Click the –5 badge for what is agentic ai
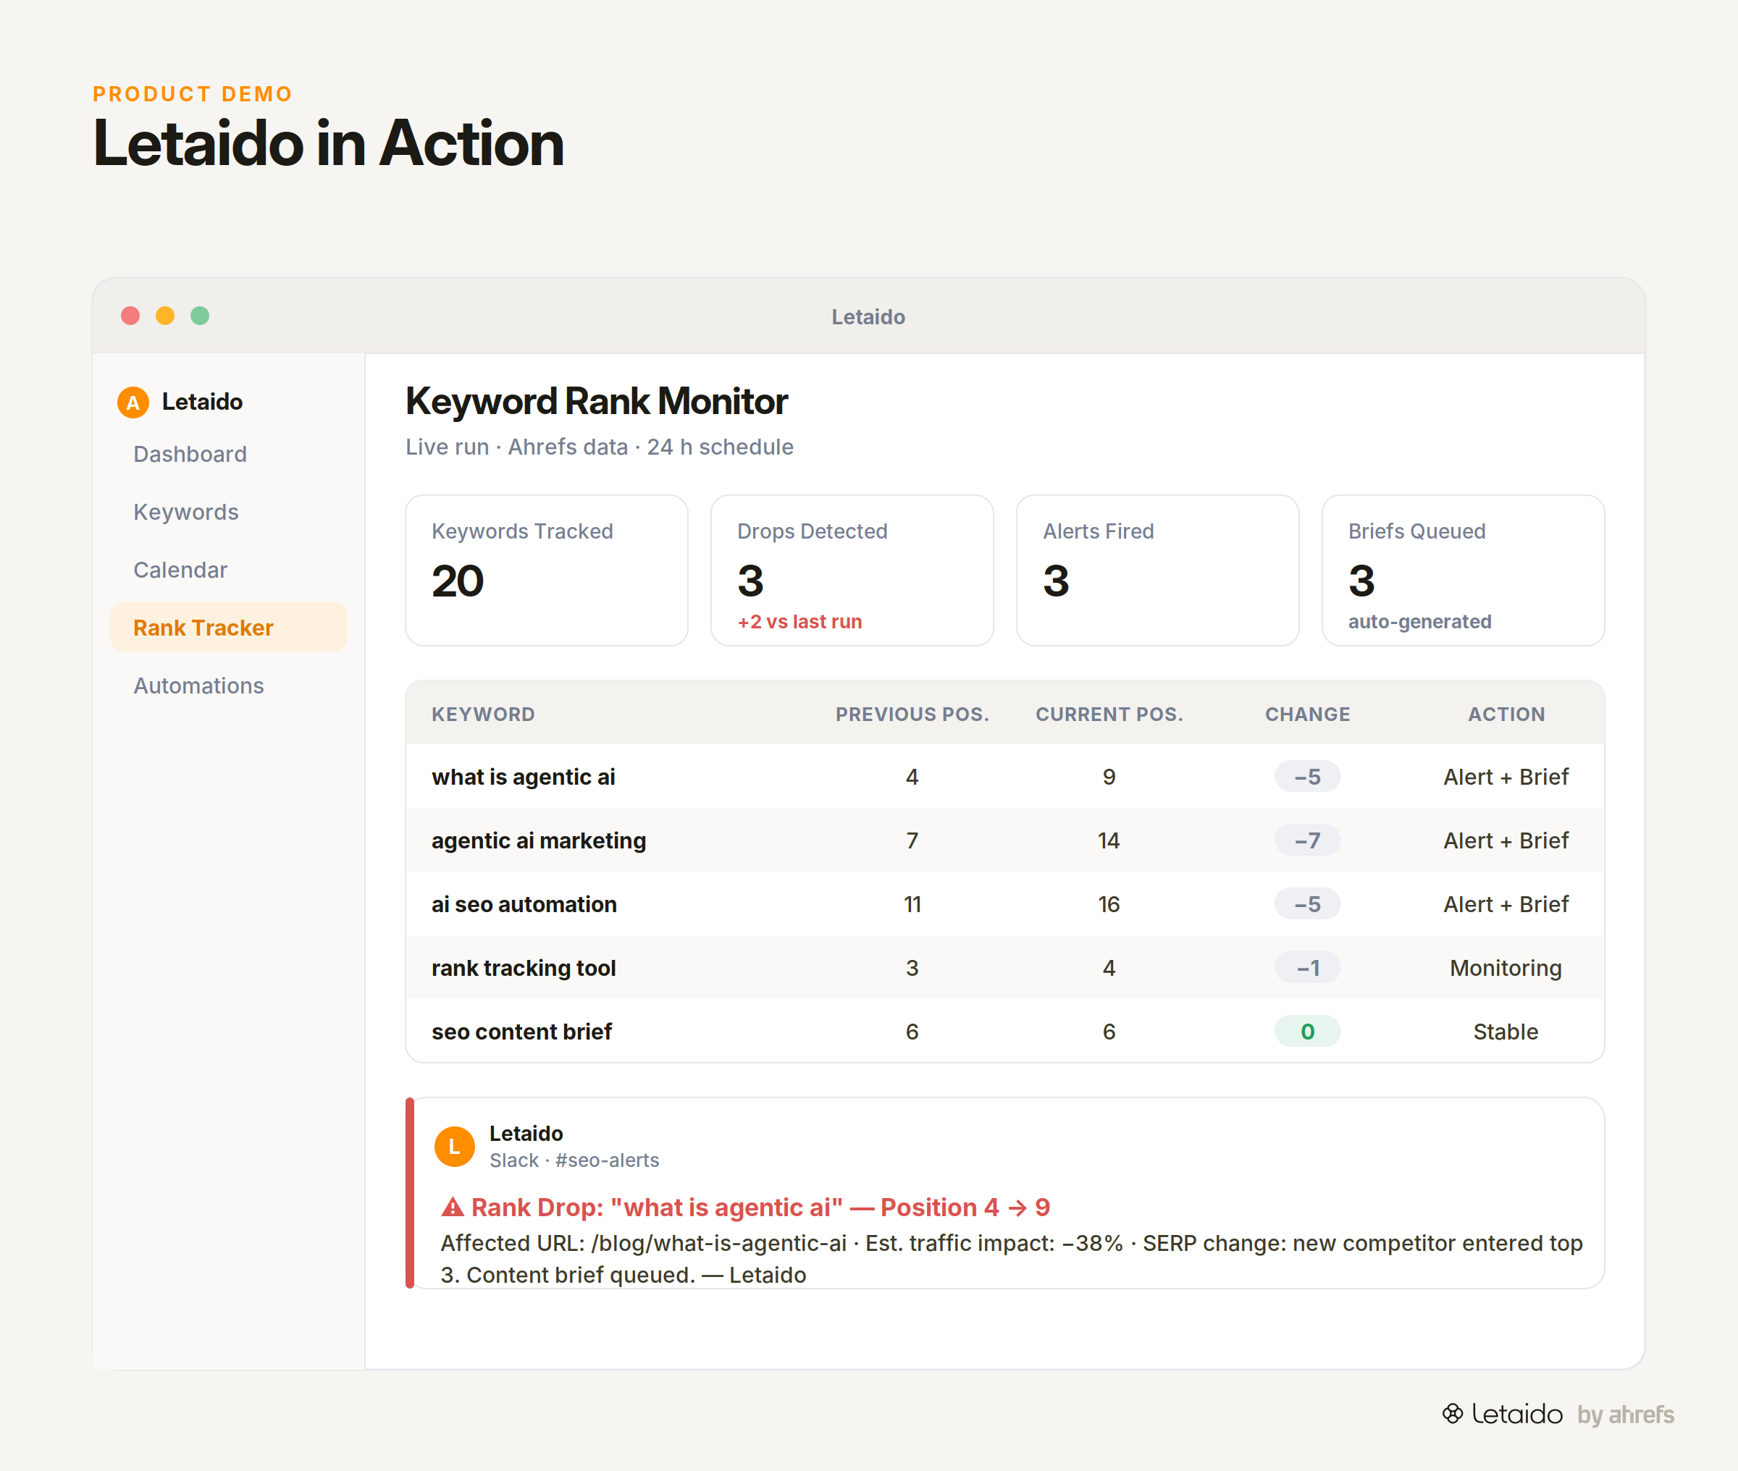 pyautogui.click(x=1308, y=776)
